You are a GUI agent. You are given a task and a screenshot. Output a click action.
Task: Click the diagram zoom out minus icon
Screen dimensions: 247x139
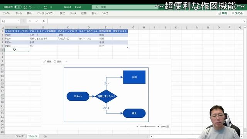tap(137, 126)
